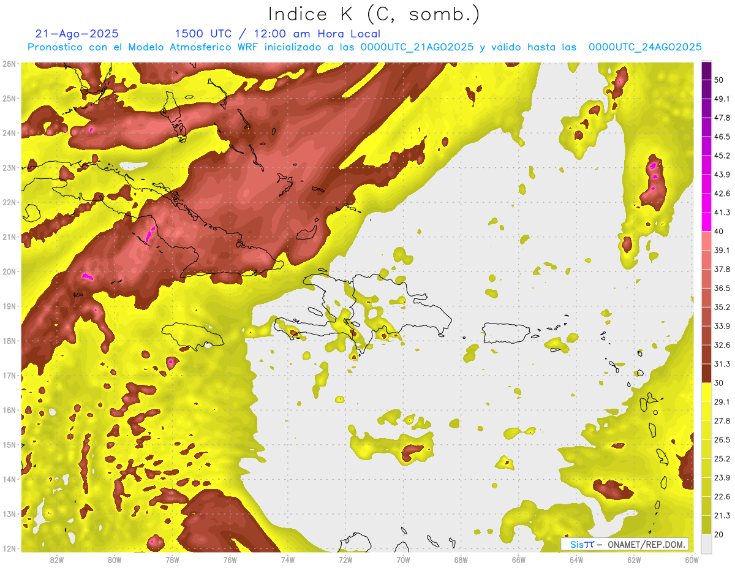735x568 pixels.
Task: Click the 15N latitude label
Action: pos(9,444)
